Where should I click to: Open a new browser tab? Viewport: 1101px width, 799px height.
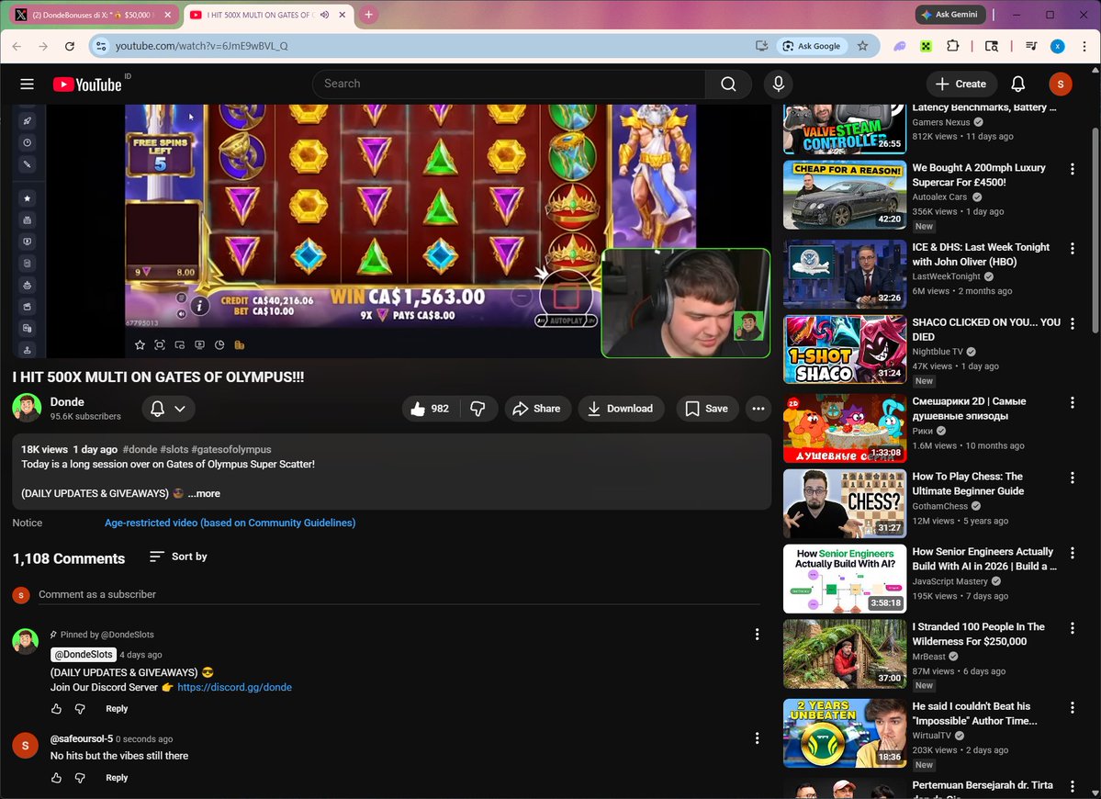point(368,15)
